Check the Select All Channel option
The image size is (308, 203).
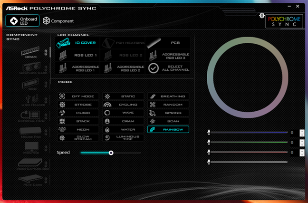(x=168, y=68)
